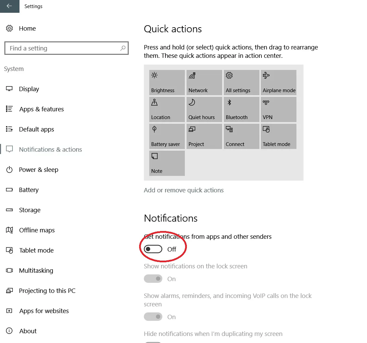Image resolution: width=367 pixels, height=343 pixels.
Task: Select the All settings quick action tile
Action: (241, 82)
